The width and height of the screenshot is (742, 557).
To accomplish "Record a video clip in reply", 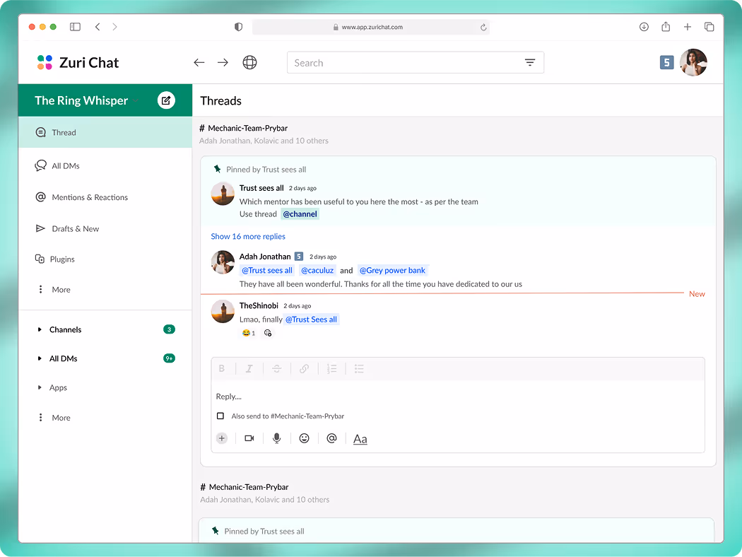I will coord(249,438).
